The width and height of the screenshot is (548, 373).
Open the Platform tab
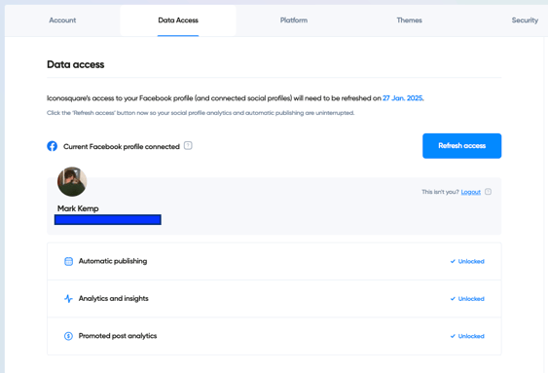(x=294, y=20)
